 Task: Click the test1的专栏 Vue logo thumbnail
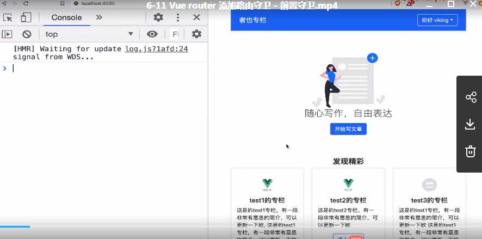click(267, 185)
